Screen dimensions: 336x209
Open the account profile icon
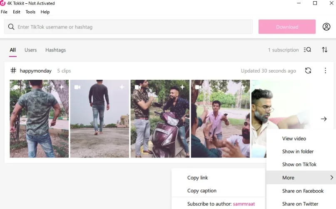tap(326, 27)
